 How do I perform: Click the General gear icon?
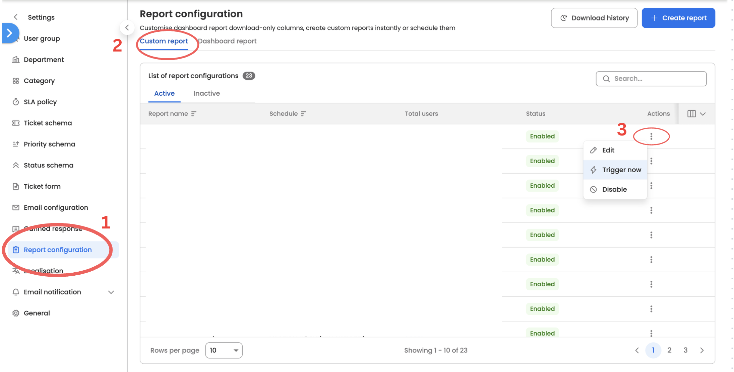(x=16, y=313)
